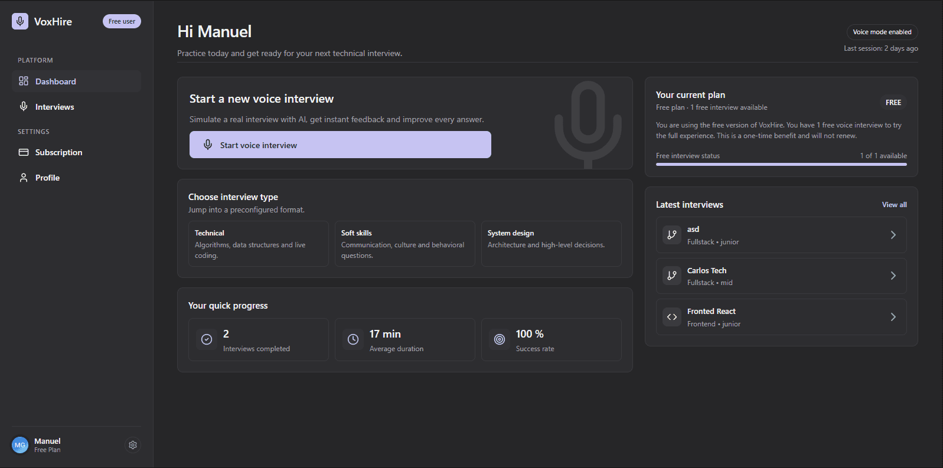This screenshot has width=943, height=468.
Task: Open the asd interview using its chevron
Action: [x=893, y=235]
